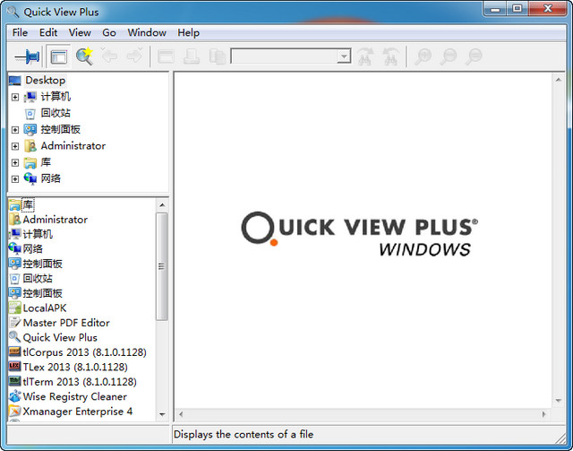Image resolution: width=573 pixels, height=451 pixels.
Task: Click the pushpin keep-on-top toolbar icon
Action: click(27, 56)
